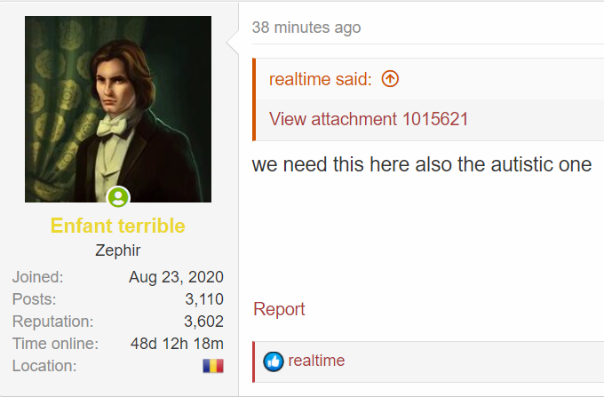Click the 'realtime said:' quote link
The image size is (604, 397).
(x=321, y=79)
